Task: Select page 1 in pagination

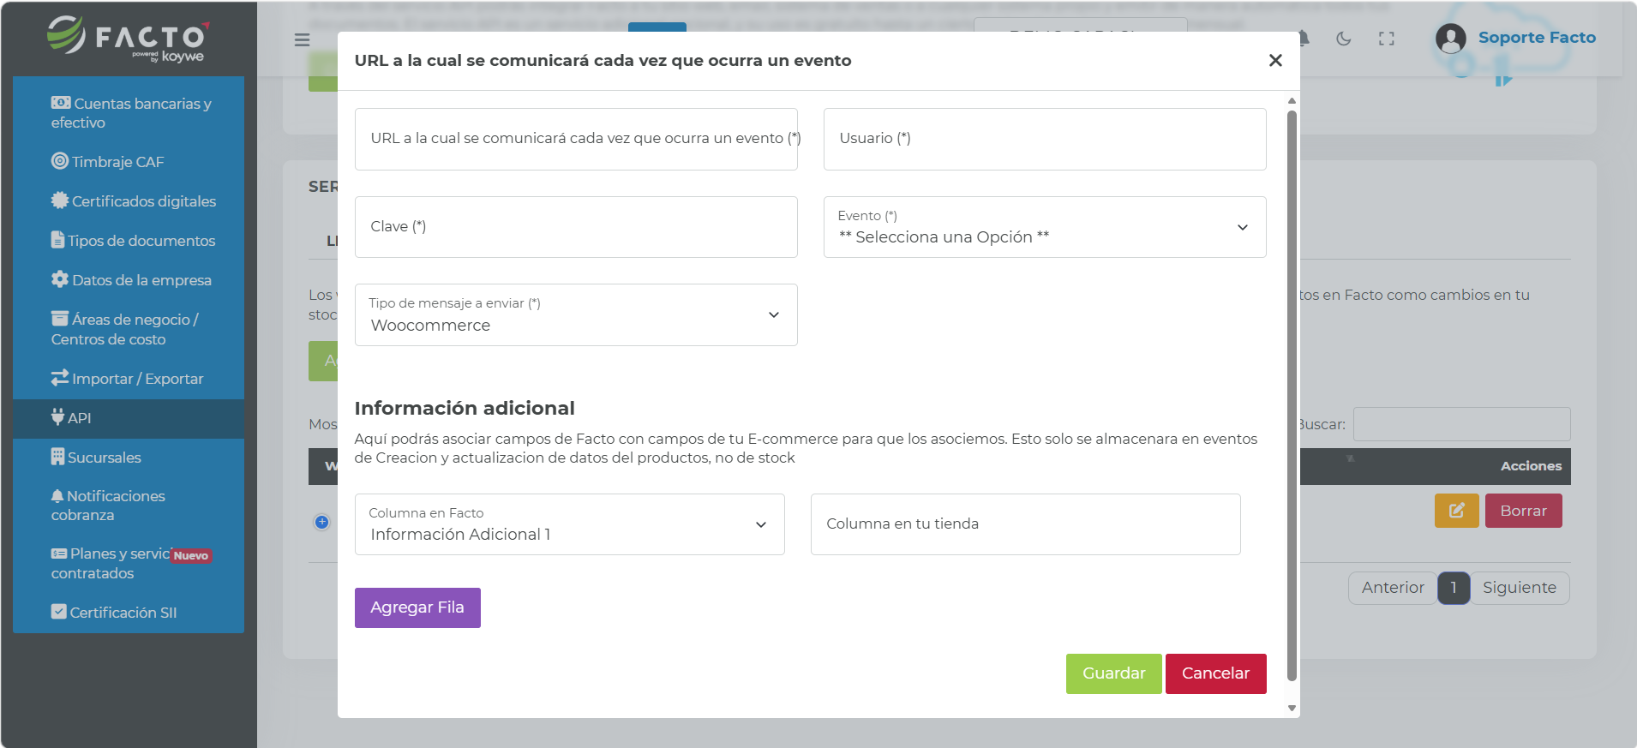Action: click(x=1454, y=588)
